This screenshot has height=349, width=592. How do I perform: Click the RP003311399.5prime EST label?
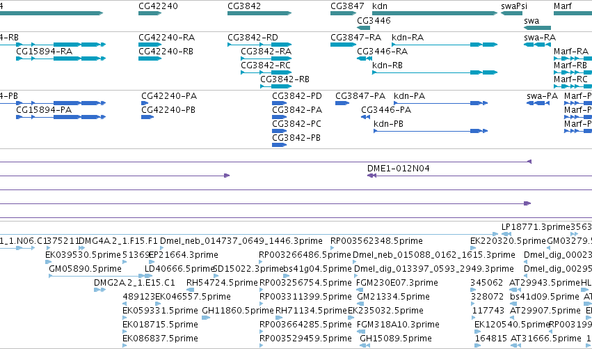[305, 297]
